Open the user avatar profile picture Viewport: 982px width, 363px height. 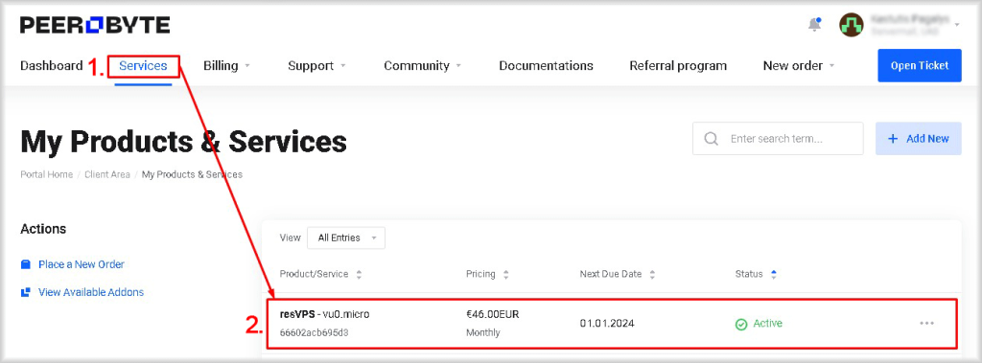pyautogui.click(x=852, y=25)
